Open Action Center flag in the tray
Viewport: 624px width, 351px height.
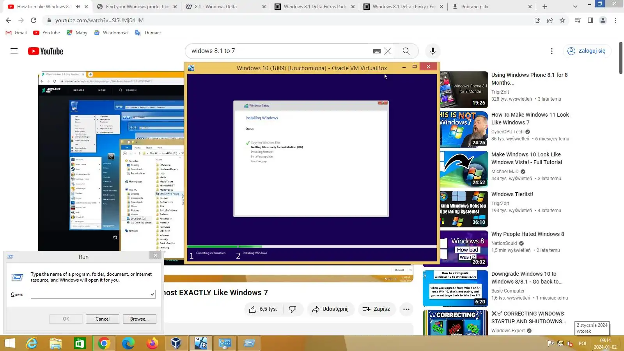pyautogui.click(x=551, y=344)
